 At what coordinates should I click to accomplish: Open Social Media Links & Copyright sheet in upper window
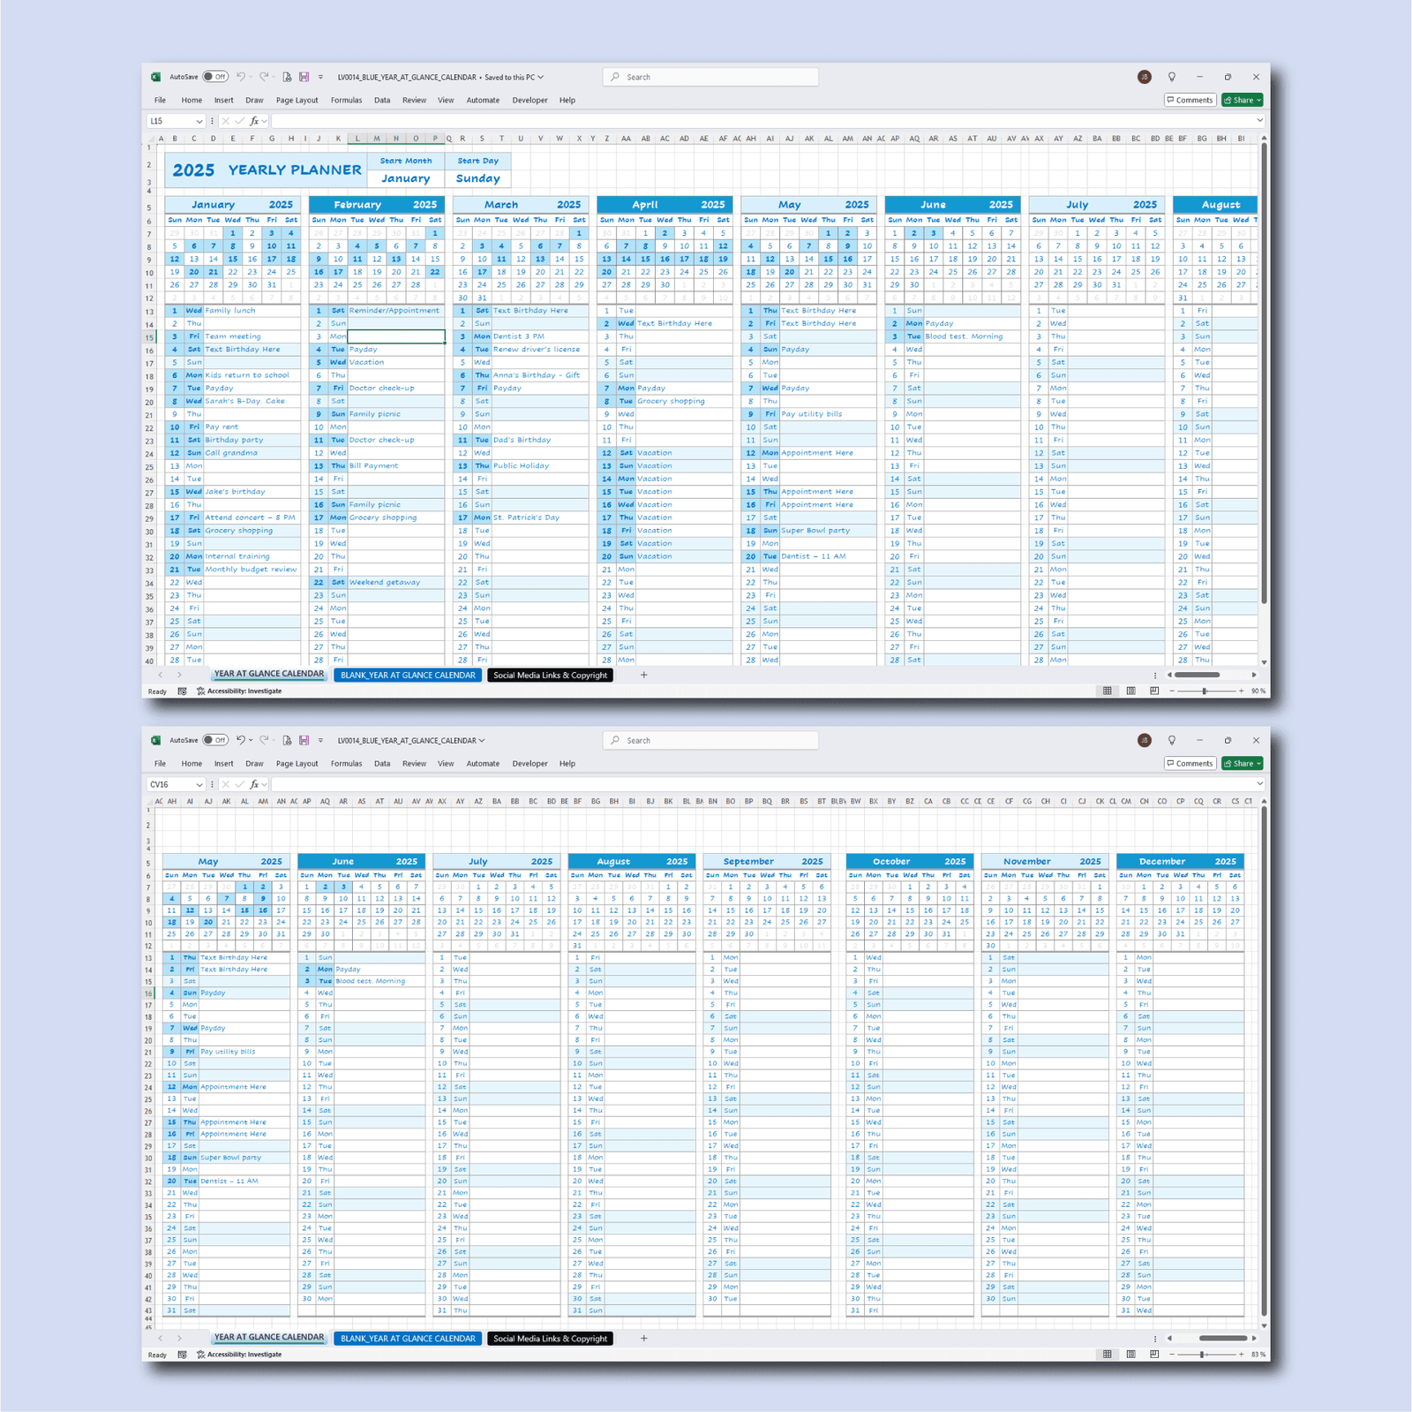tap(550, 676)
